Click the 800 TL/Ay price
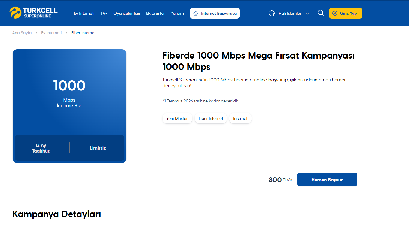 (x=280, y=180)
